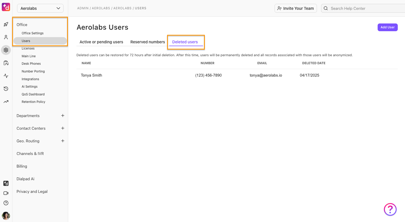Viewport: 405px width, 222px height.
Task: Open the person profile sidebar icon
Action: (6, 37)
